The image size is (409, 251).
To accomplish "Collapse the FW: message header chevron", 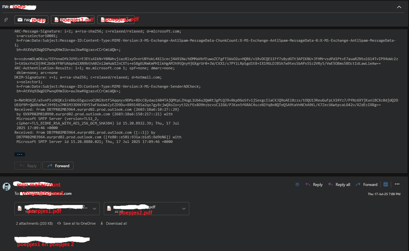I will coord(399,7).
